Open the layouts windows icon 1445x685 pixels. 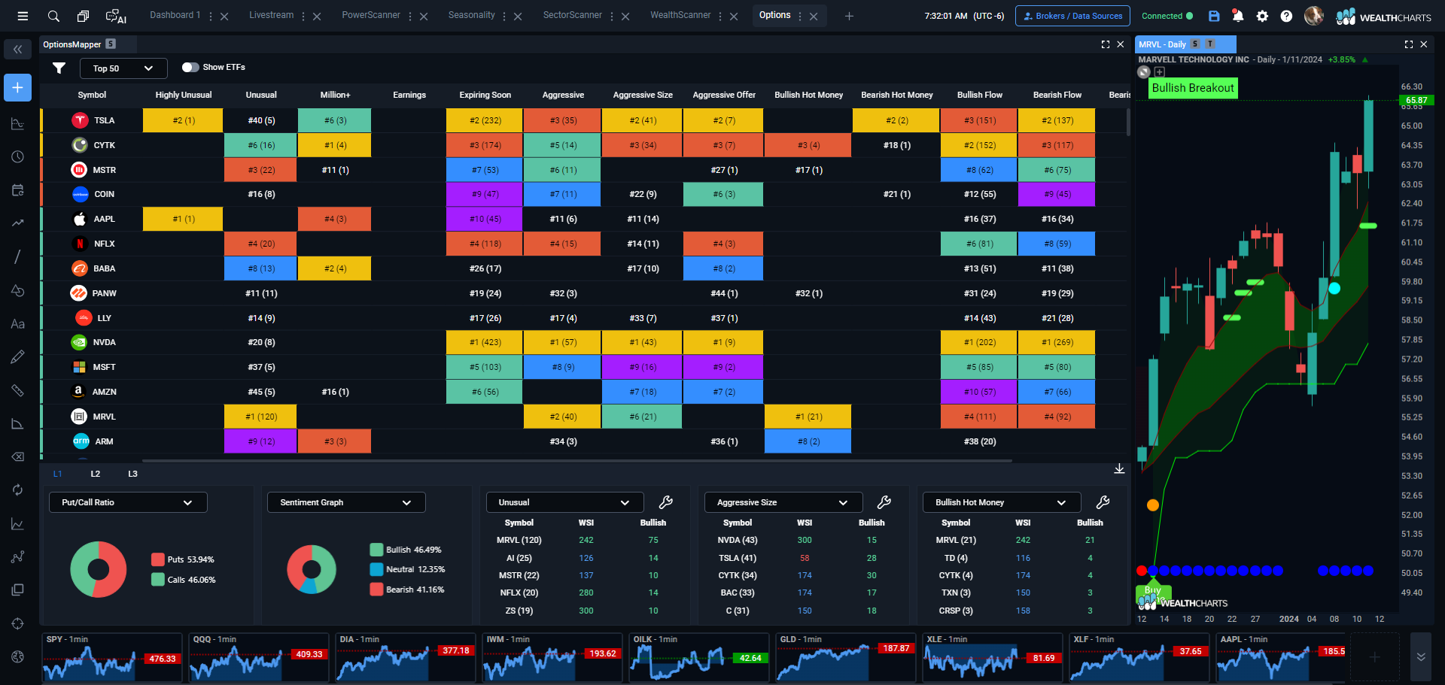83,16
